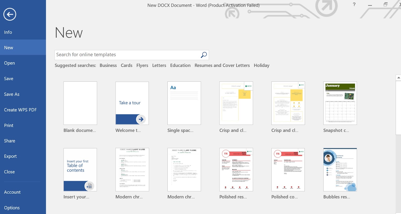Open the help question mark icon
The image size is (401, 214).
point(354,4)
